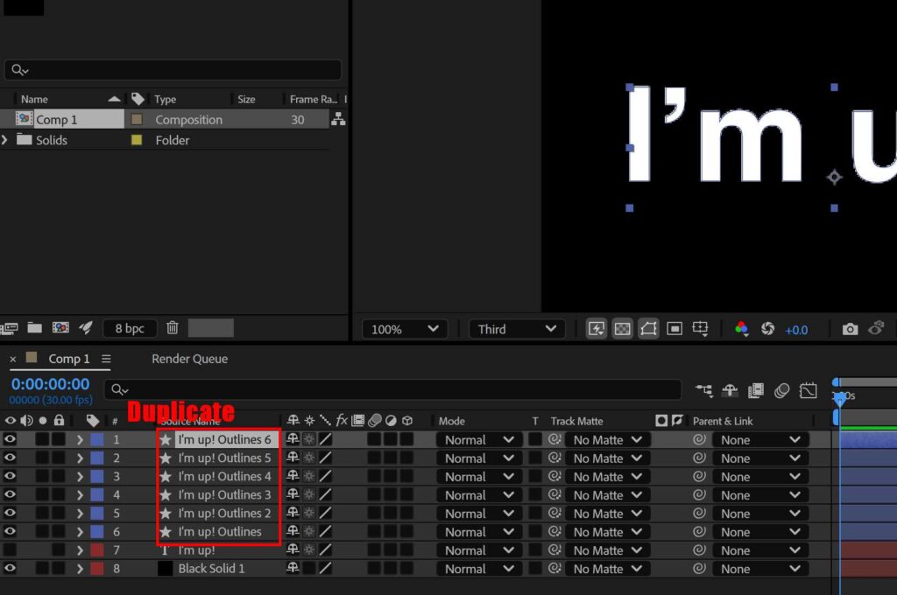897x595 pixels.
Task: Hide the I'm up! Outlines layer 6
Action: [x=10, y=531]
